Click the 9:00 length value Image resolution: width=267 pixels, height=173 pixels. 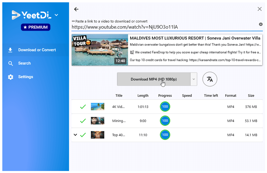[x=143, y=121]
